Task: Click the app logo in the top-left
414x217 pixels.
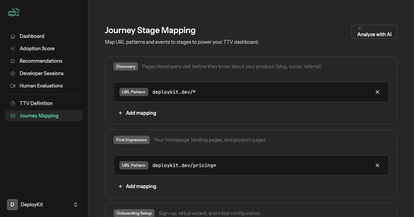Action: [13, 12]
